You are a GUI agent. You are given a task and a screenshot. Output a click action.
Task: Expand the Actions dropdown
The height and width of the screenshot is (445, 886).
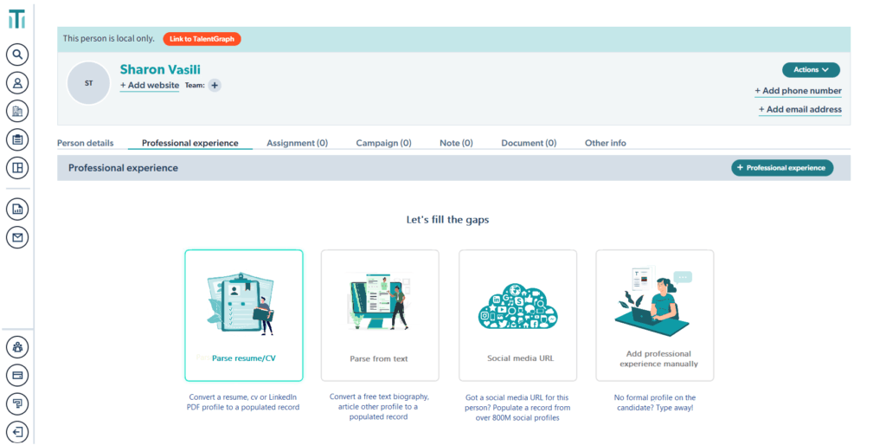pos(810,69)
